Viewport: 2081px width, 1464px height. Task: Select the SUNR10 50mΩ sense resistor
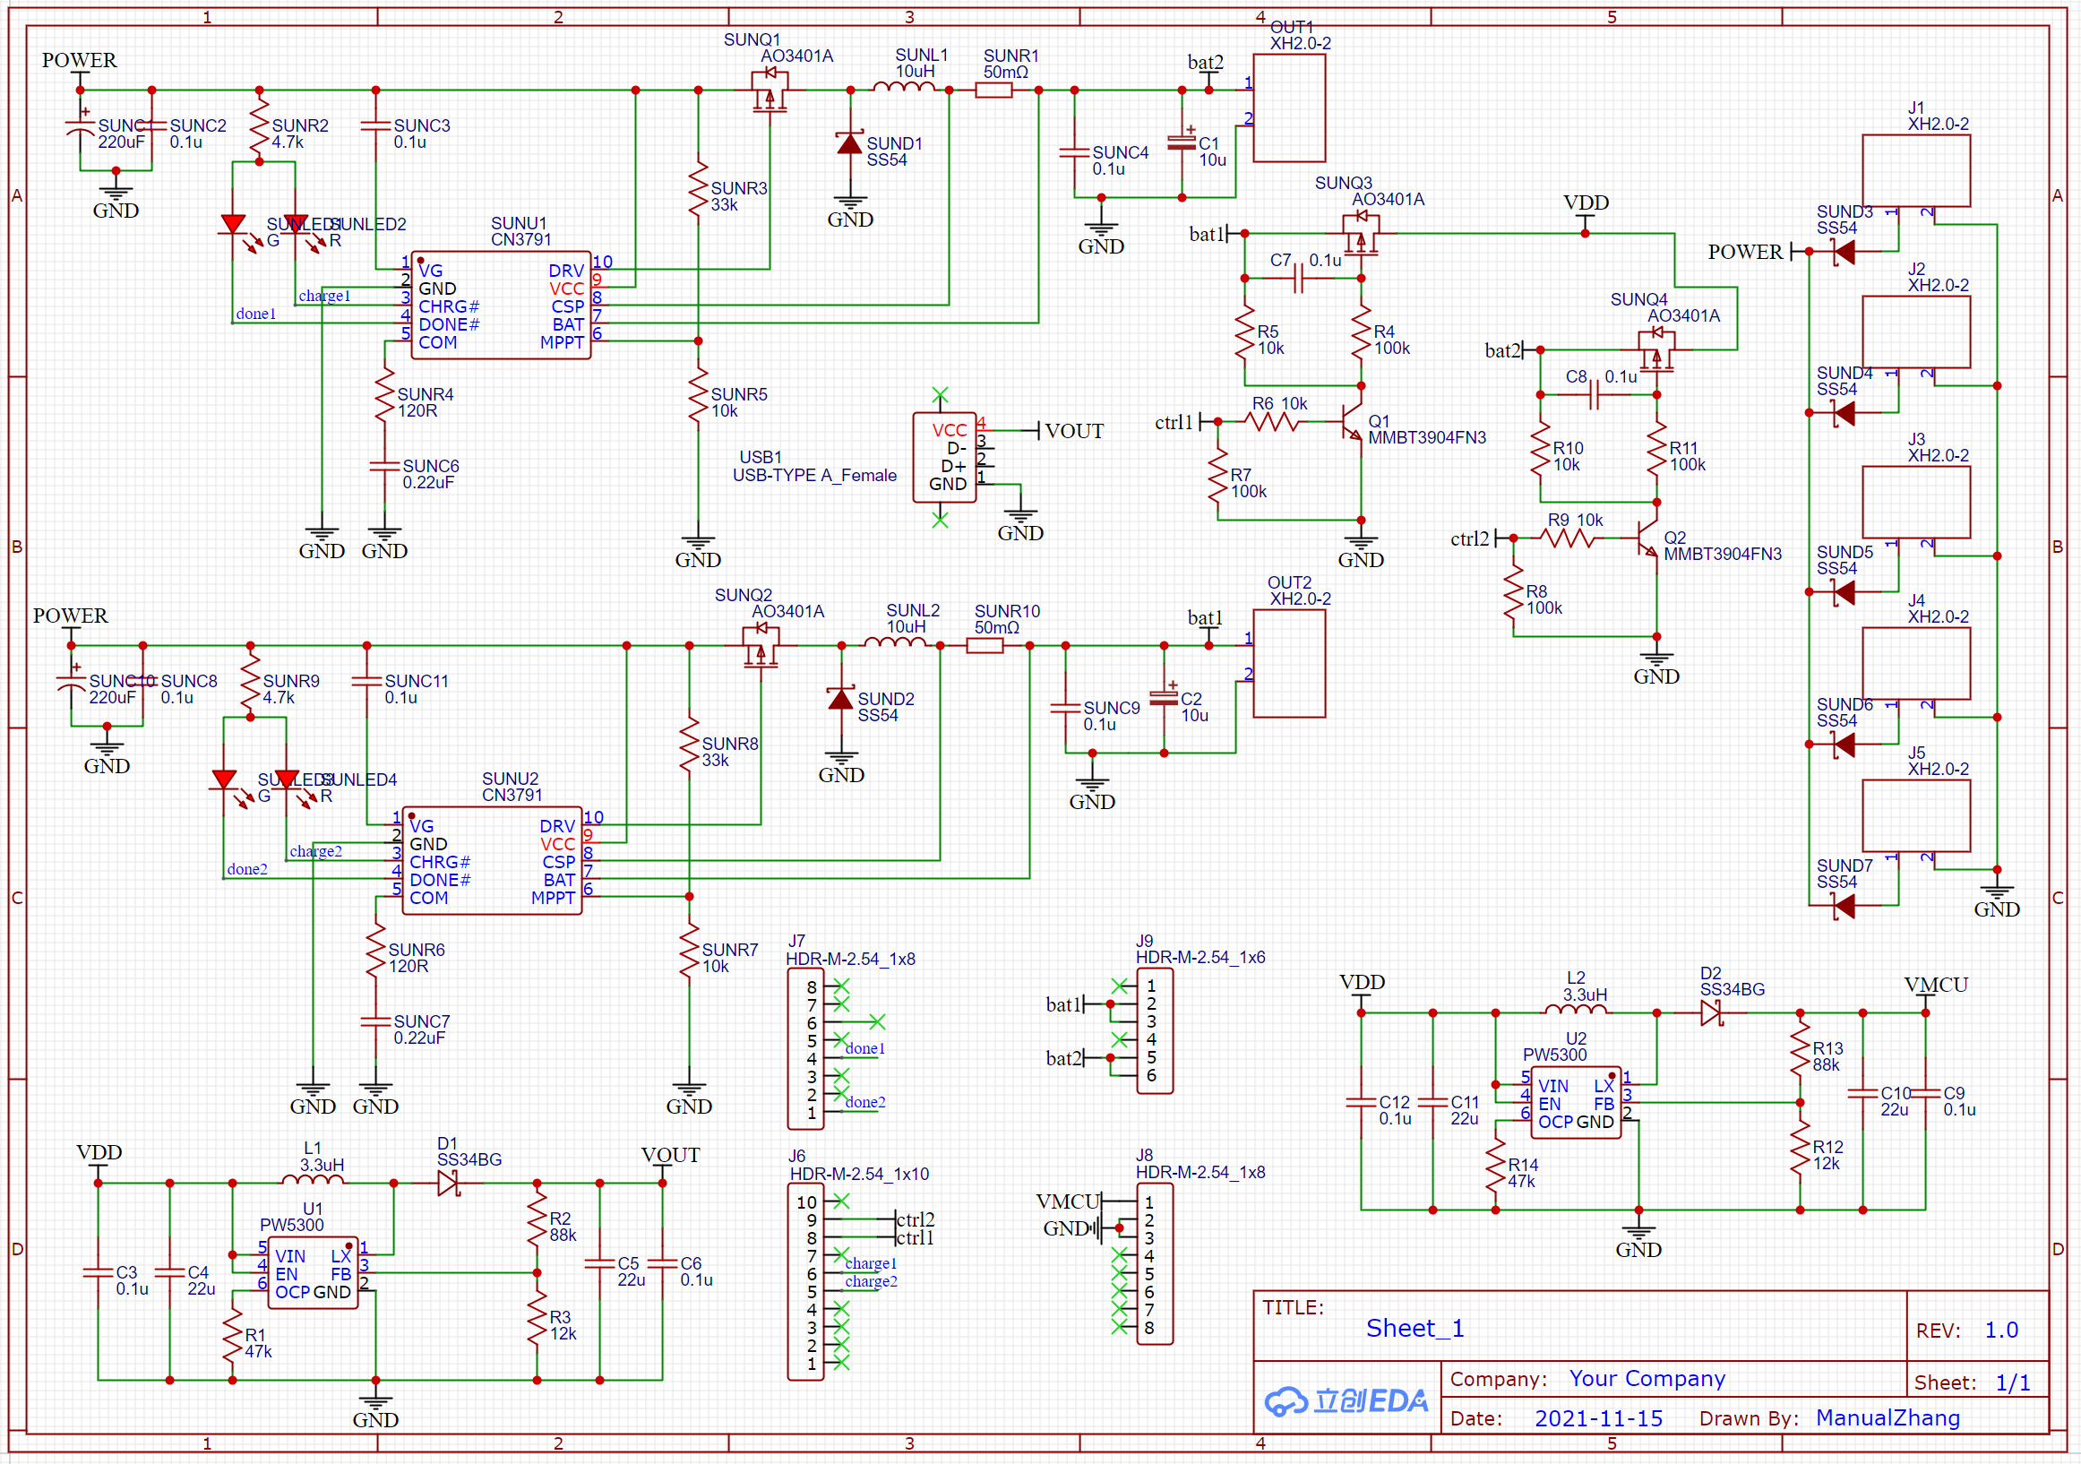(x=985, y=646)
